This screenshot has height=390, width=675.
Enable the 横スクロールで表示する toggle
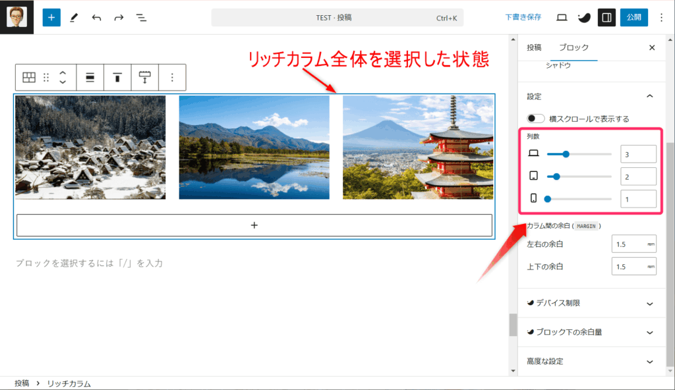[x=536, y=119]
